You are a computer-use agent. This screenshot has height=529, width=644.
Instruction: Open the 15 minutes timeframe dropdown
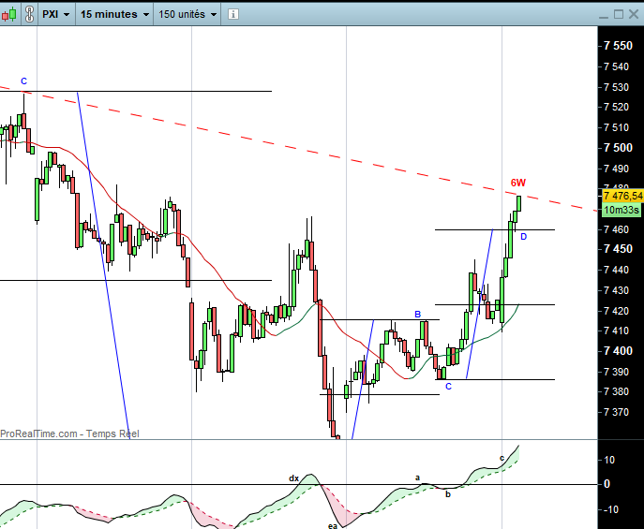coord(114,14)
